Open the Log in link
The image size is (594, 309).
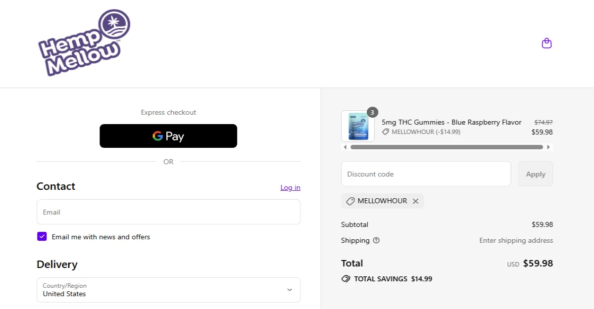pos(290,187)
